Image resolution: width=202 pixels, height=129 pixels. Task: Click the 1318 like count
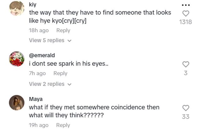point(186,22)
